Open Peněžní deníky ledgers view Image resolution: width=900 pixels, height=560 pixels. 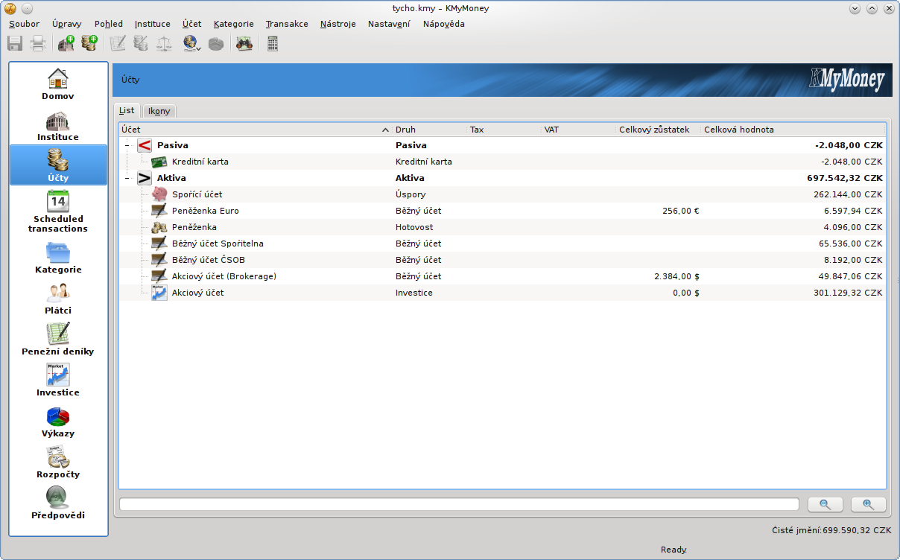coord(58,340)
